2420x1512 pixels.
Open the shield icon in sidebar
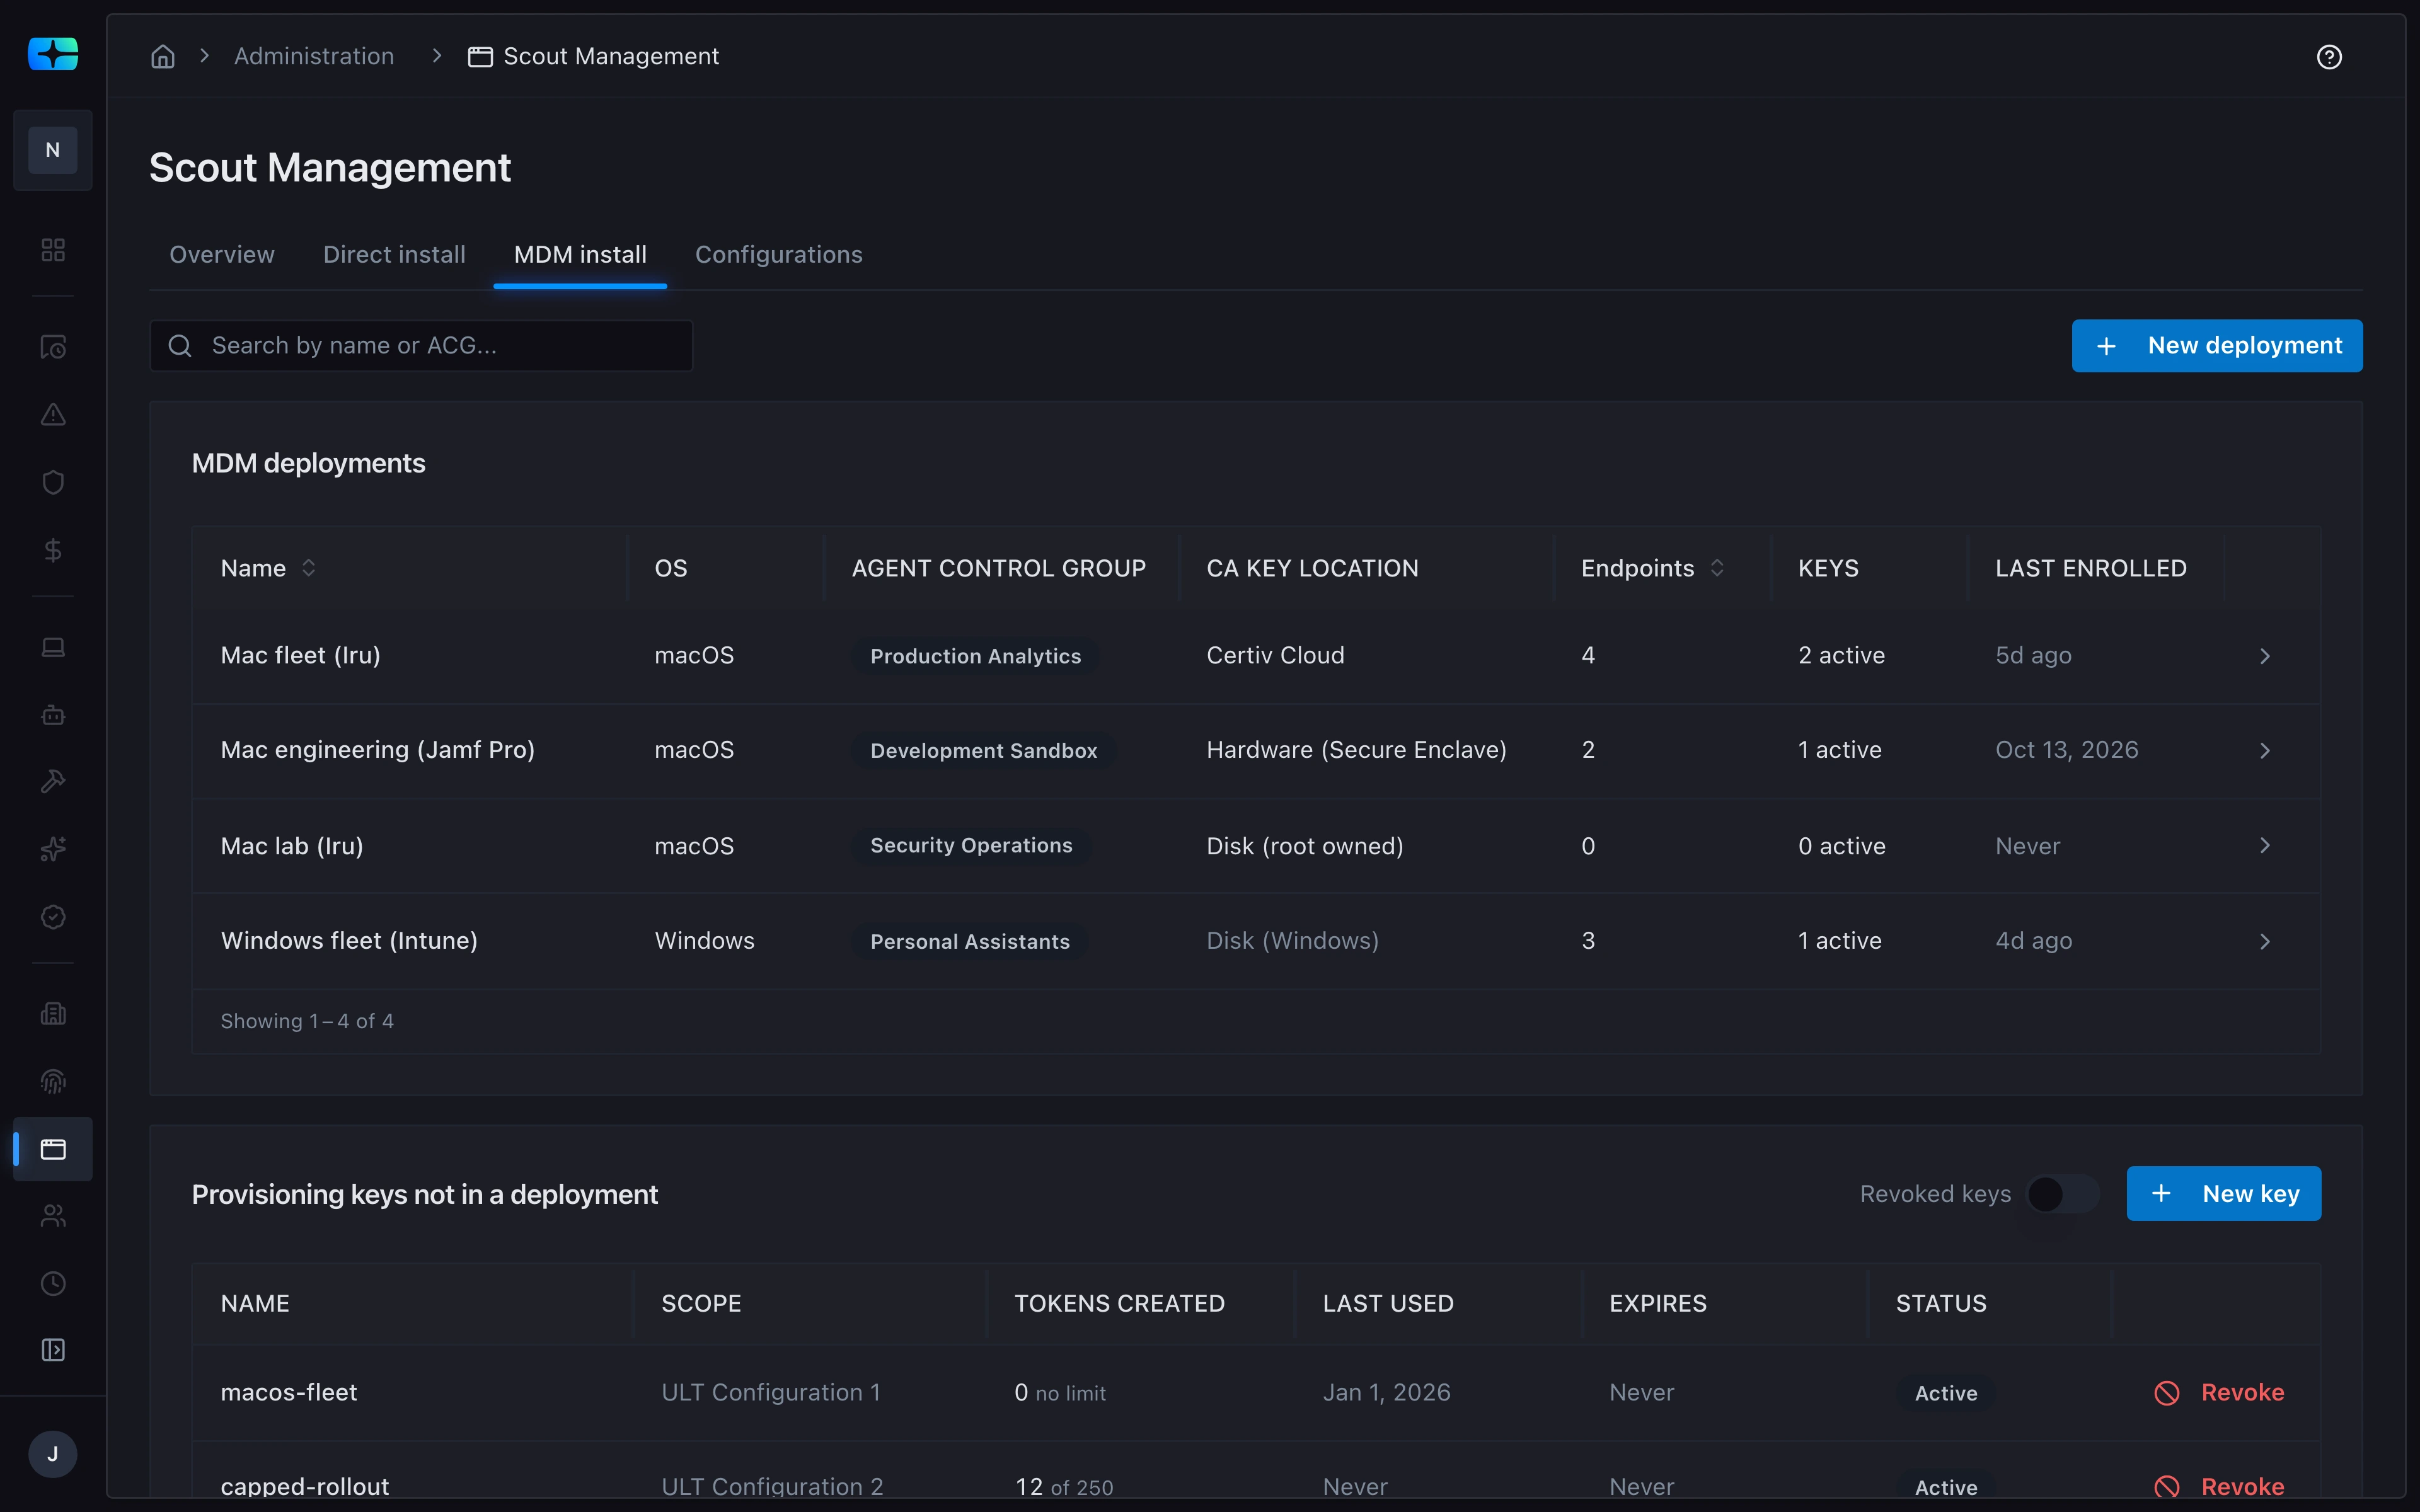click(53, 483)
